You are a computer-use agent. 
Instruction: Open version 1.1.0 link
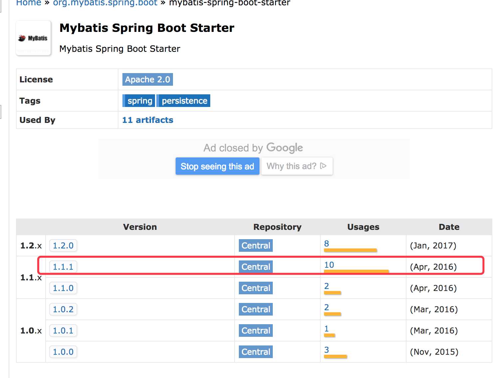click(63, 288)
